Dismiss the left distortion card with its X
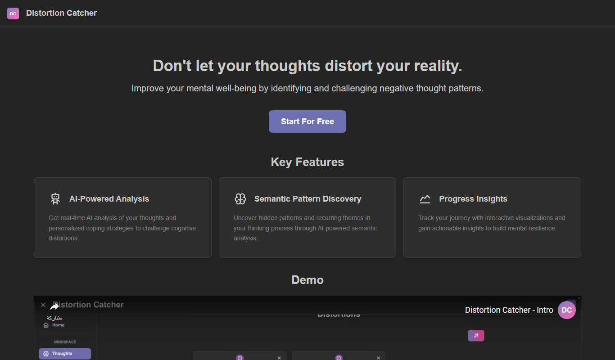615x360 pixels. (x=279, y=358)
